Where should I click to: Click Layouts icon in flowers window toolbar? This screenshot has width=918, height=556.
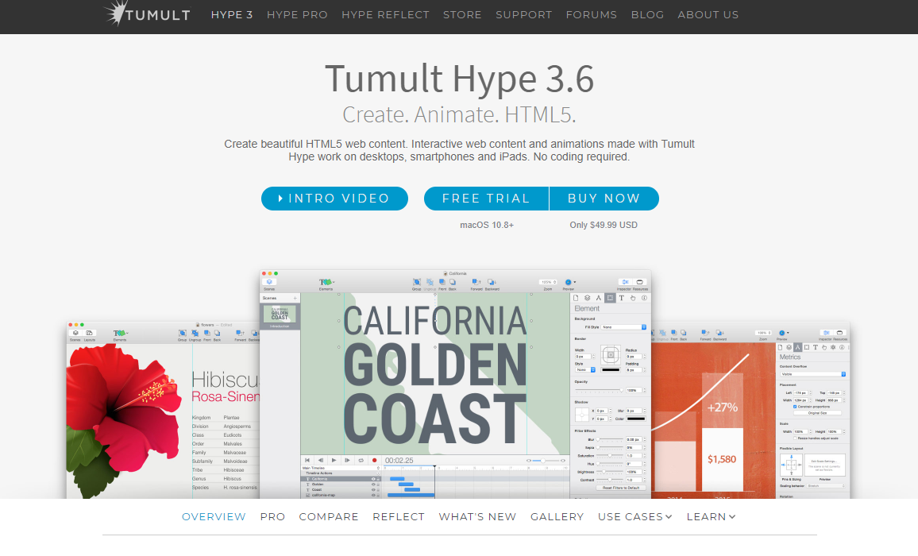pyautogui.click(x=90, y=334)
